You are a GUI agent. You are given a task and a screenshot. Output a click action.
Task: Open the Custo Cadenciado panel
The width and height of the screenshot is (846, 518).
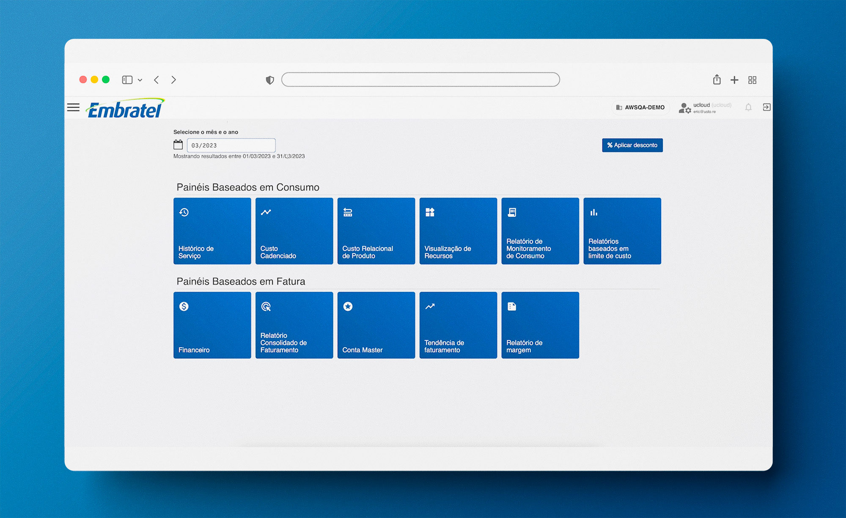coord(294,231)
